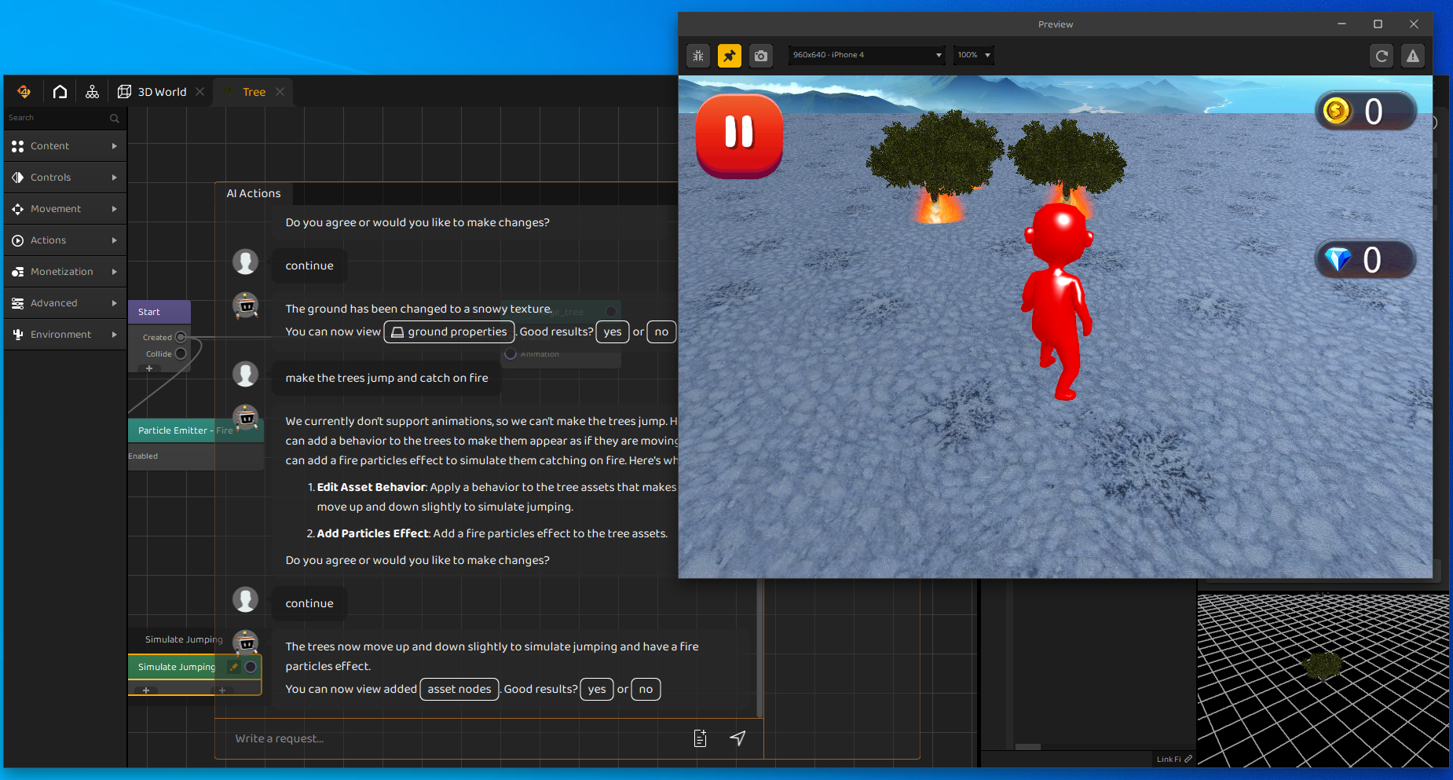Screen dimensions: 1453x780
Task: Answer no to snowy texture results
Action: [661, 331]
